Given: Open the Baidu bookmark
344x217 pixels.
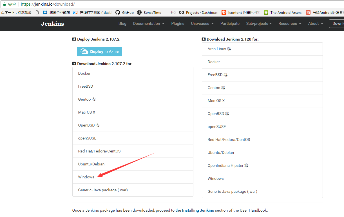Looking at the screenshot, I should [16, 12].
